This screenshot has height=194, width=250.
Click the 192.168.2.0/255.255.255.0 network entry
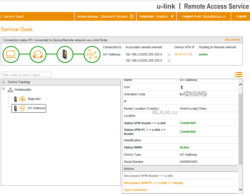(144, 54)
